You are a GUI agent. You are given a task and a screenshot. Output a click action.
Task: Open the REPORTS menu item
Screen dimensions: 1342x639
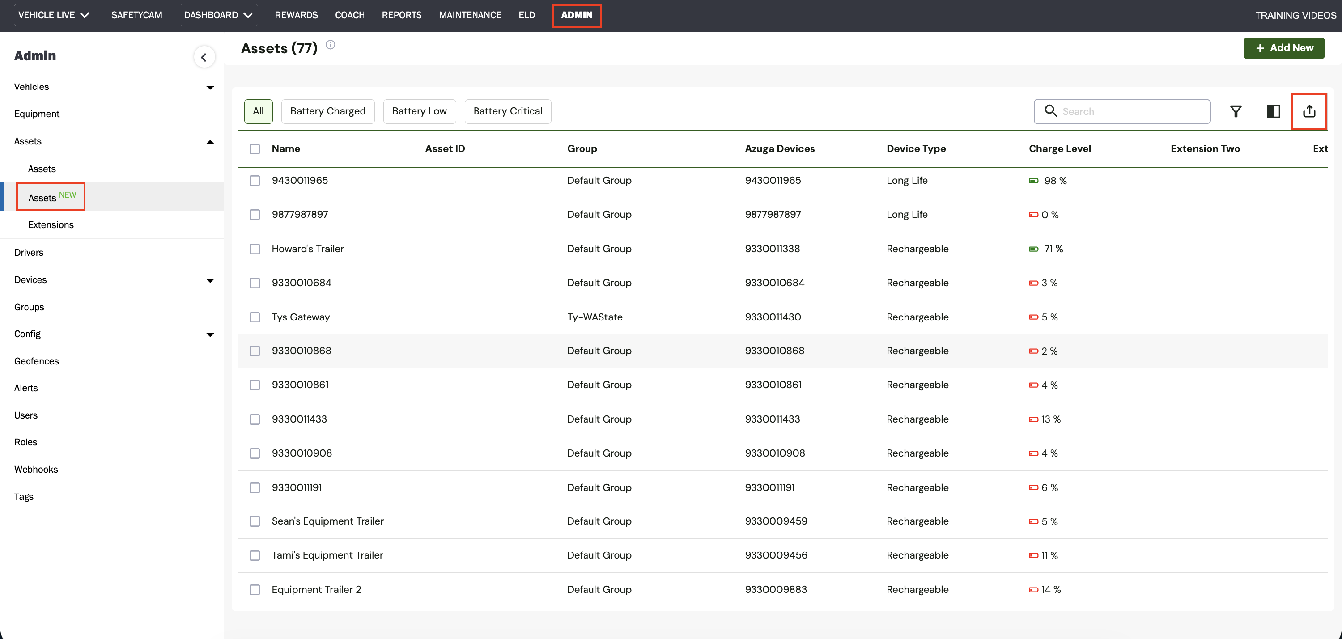point(401,15)
